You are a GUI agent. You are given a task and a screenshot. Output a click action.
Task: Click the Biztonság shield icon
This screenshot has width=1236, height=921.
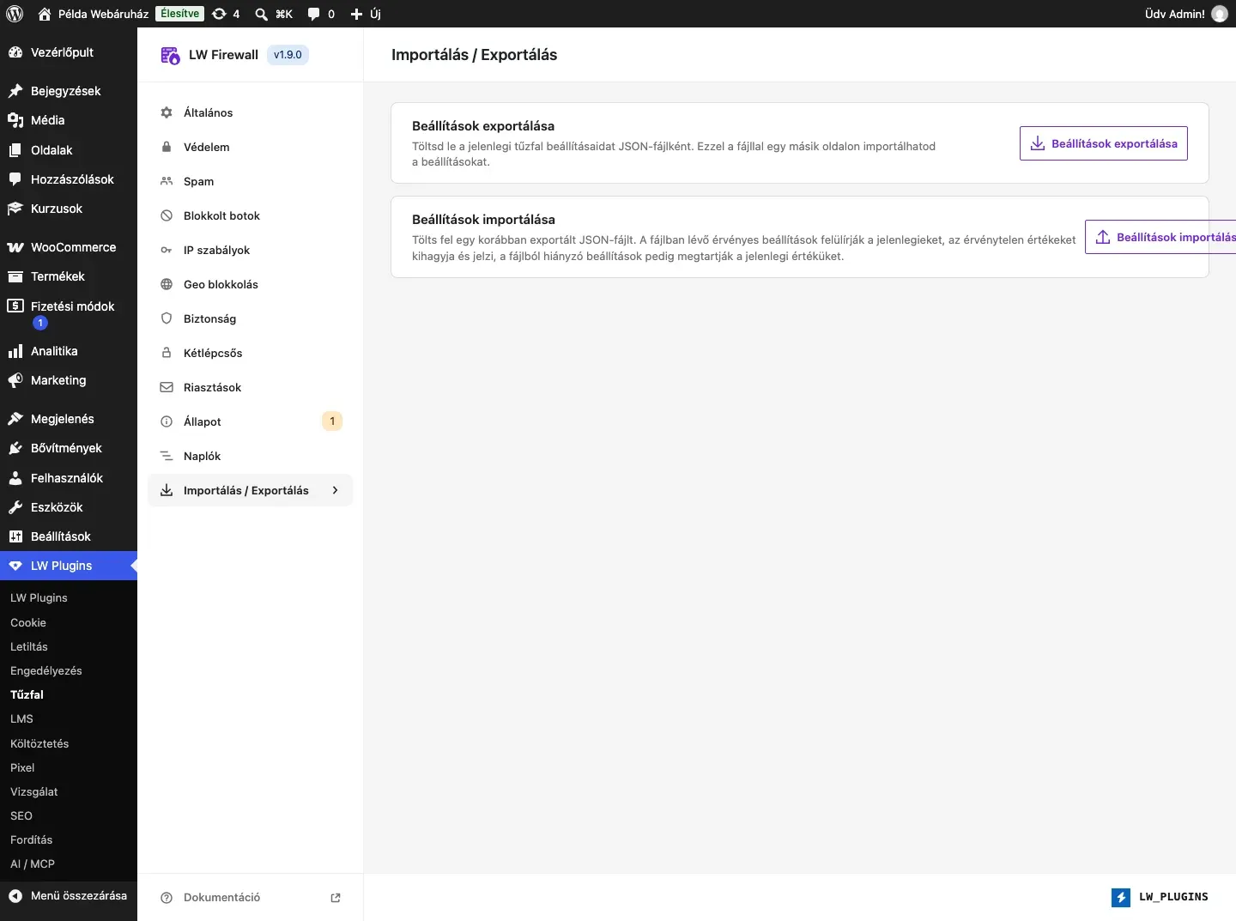point(167,318)
